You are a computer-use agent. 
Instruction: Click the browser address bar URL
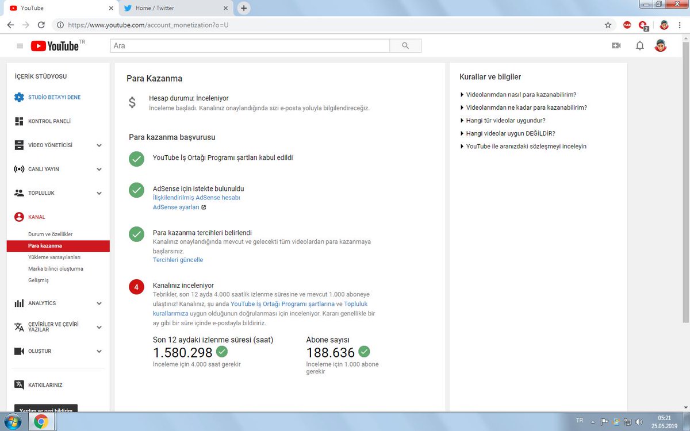(x=148, y=25)
